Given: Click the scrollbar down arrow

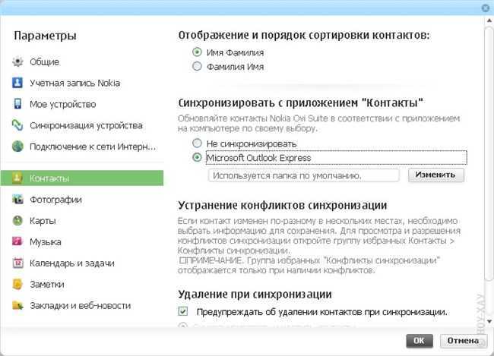Looking at the screenshot, I should pos(489,321).
